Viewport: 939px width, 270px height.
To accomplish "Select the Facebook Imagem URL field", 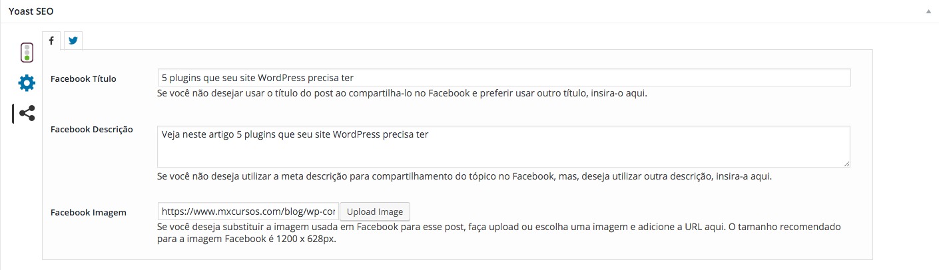I will coord(248,211).
